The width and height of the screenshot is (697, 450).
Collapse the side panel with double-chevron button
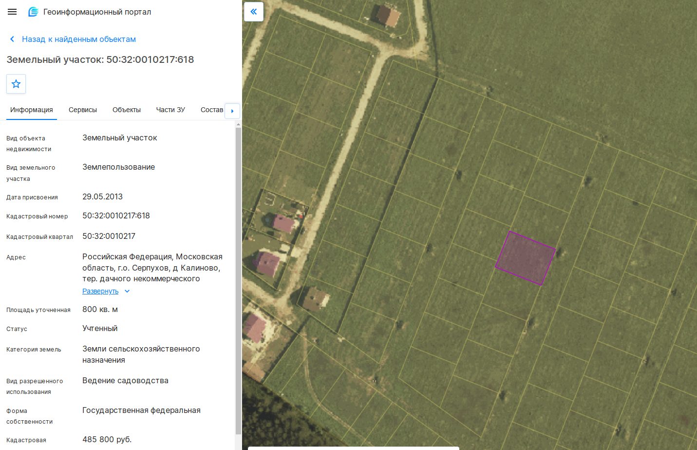[x=253, y=12]
